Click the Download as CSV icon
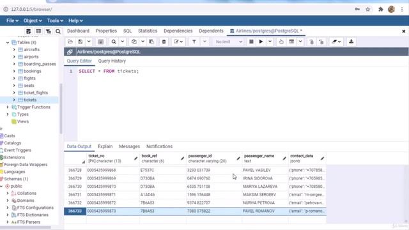Image resolution: width=409 pixels, height=230 pixels. 351,42
